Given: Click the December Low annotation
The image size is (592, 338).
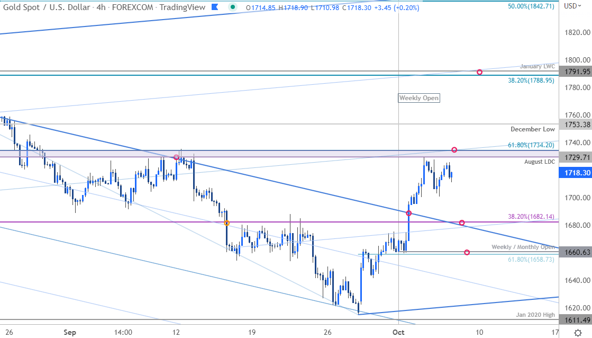Looking at the screenshot, I should coord(533,129).
